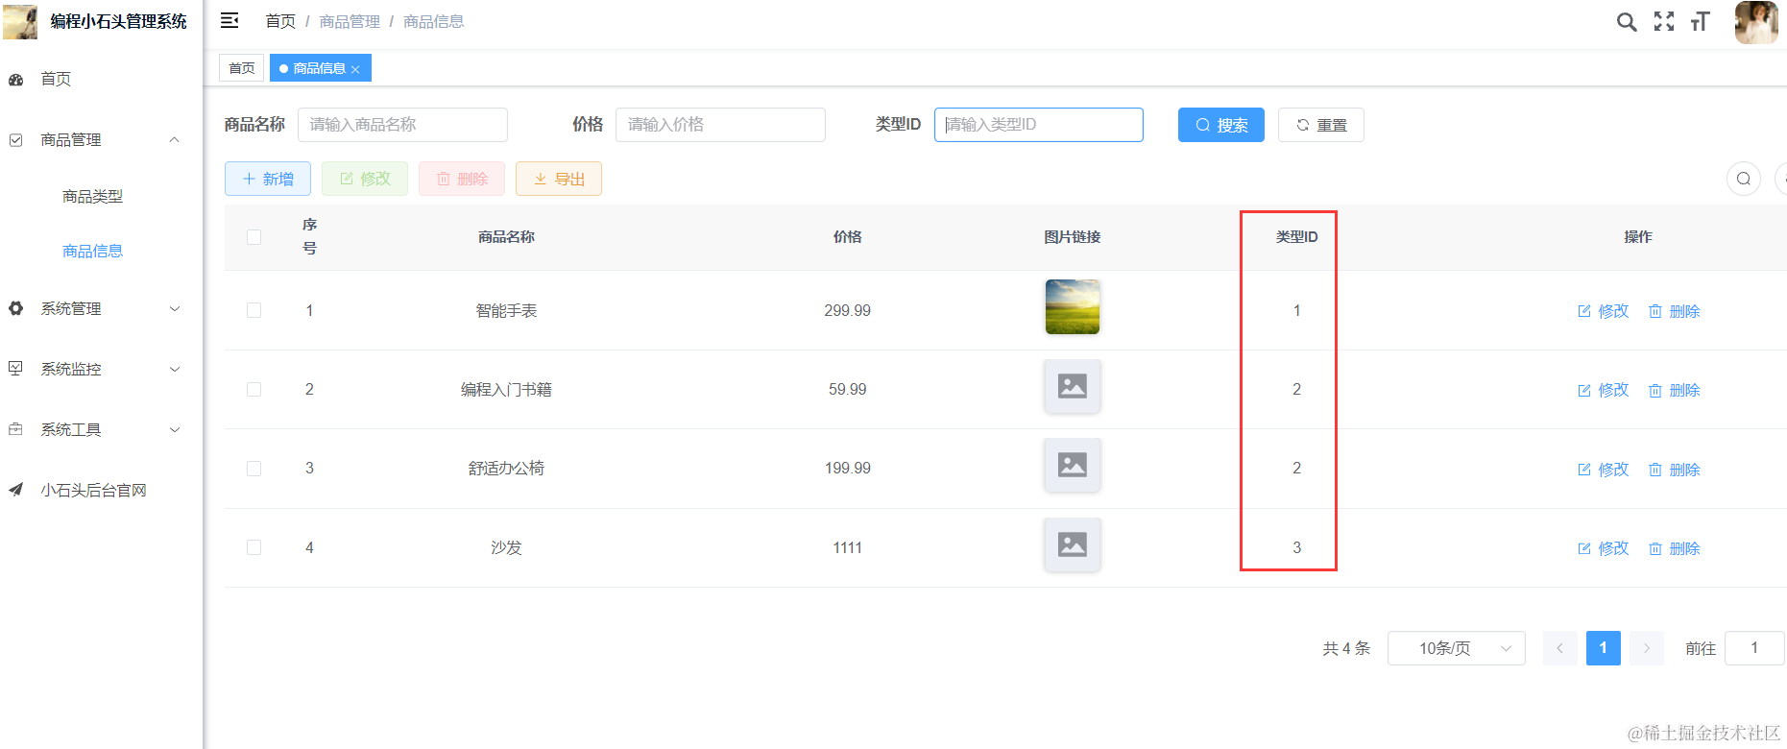Click the round hide-search icon above table
The width and height of the screenshot is (1787, 749).
(1743, 179)
